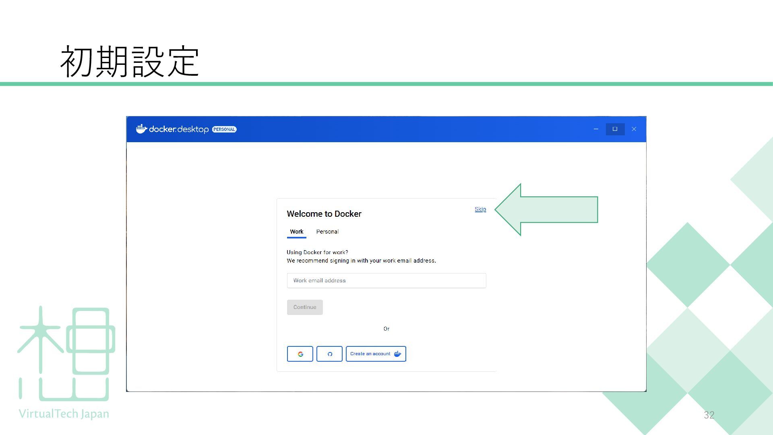
Task: Click the slide title 初期設定
Action: 130,62
